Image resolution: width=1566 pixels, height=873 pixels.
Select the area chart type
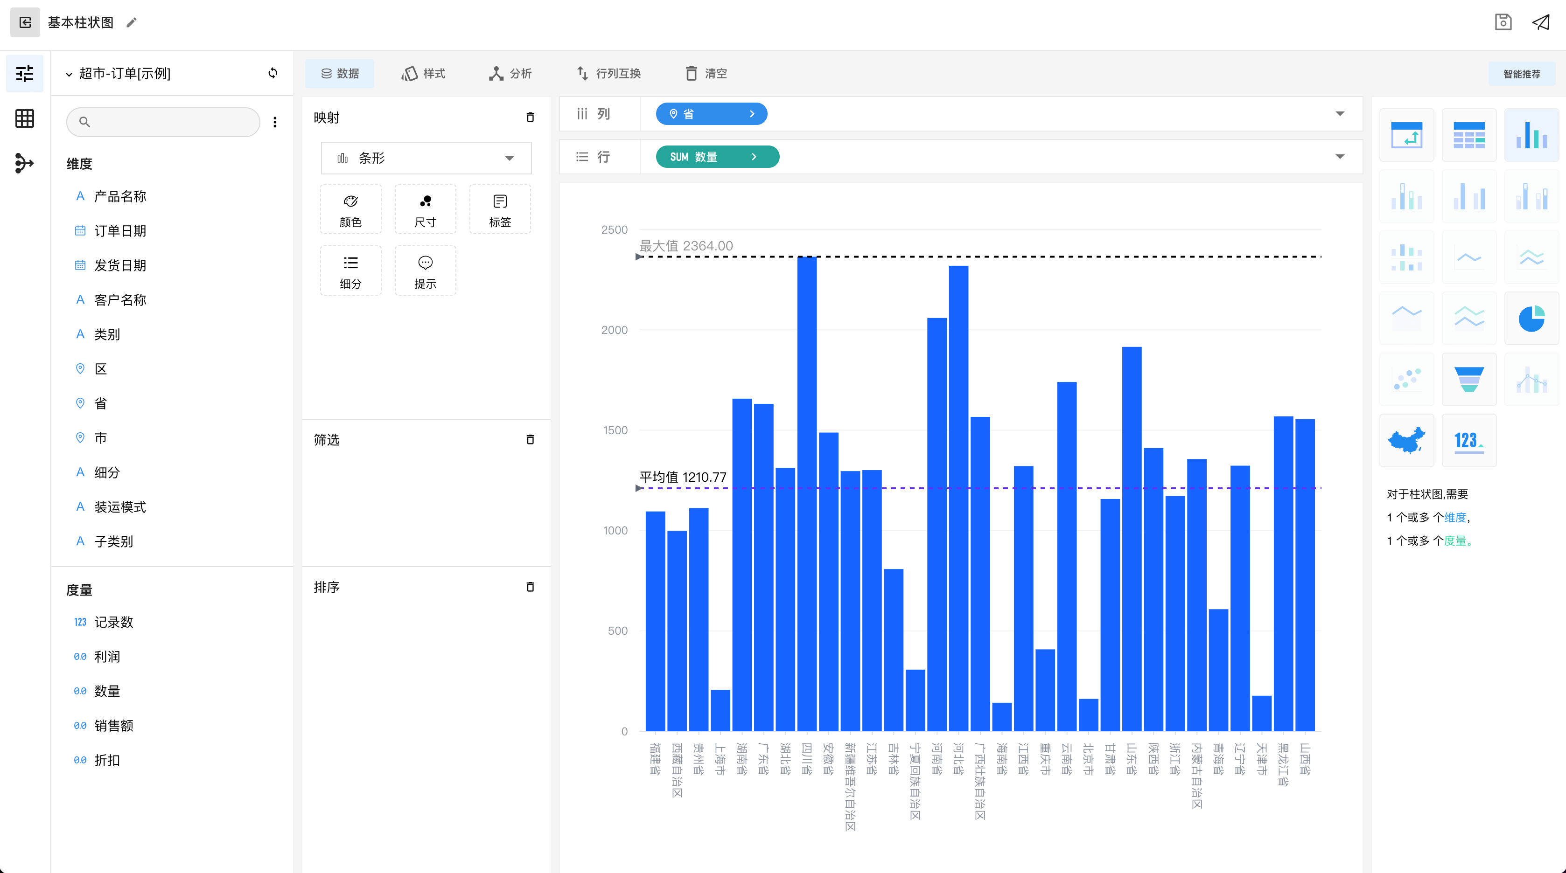click(x=1407, y=319)
